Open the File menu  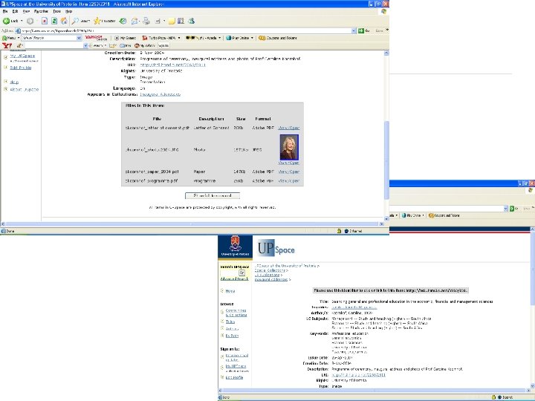[x=5, y=11]
